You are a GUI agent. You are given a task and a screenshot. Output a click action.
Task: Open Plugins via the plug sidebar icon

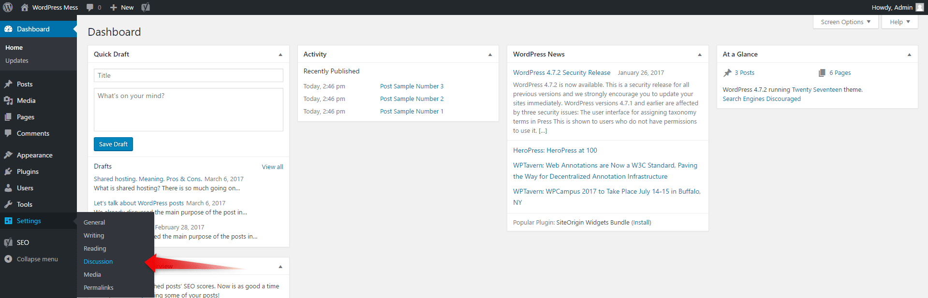click(x=8, y=171)
